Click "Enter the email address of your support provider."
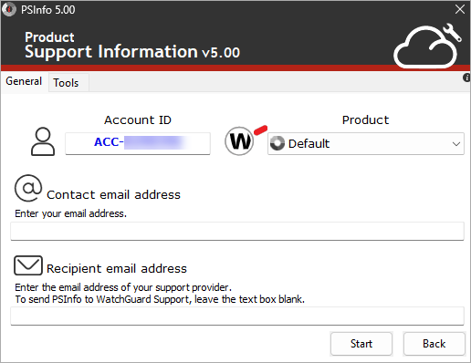The height and width of the screenshot is (363, 471). coord(123,287)
